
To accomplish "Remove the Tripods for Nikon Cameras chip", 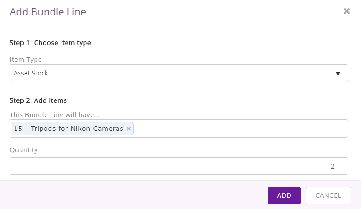I will (129, 129).
